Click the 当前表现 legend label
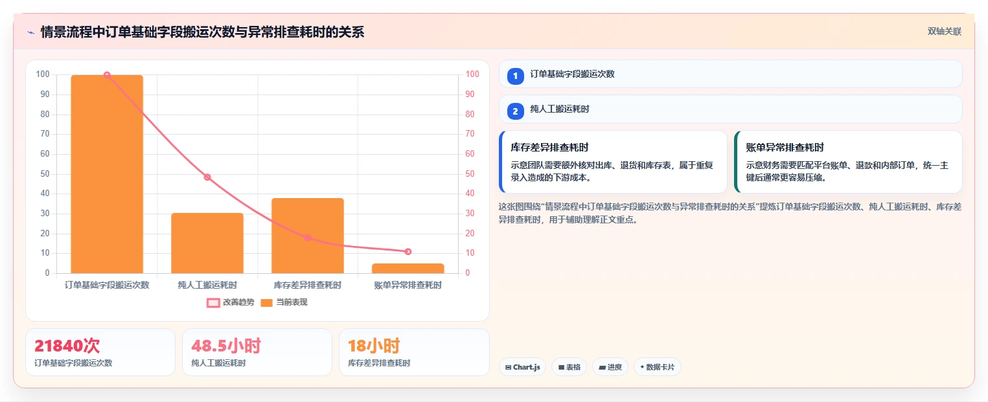Screen dimensions: 988x402 292,302
